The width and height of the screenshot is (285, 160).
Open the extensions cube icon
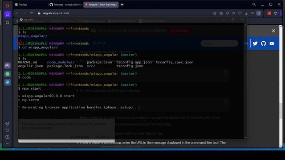[x=276, y=13]
